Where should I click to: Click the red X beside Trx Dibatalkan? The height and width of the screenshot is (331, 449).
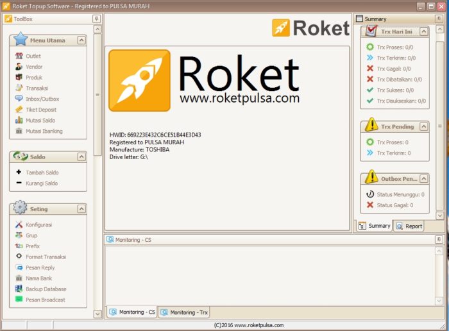370,79
